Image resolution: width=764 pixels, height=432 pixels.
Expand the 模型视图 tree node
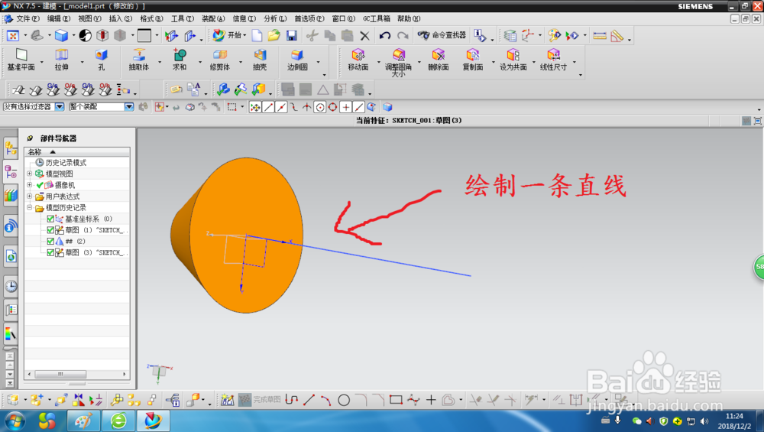(29, 174)
